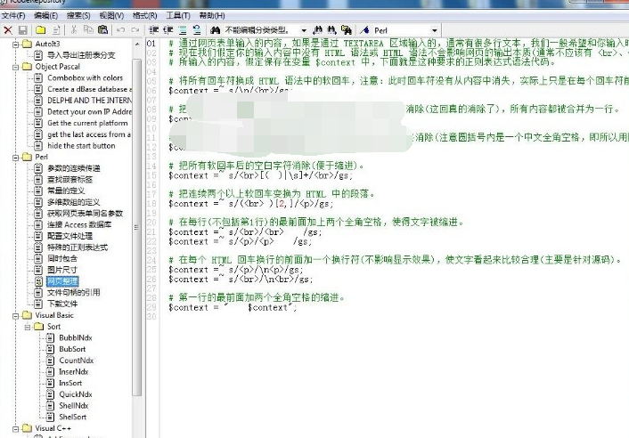The width and height of the screenshot is (629, 438).
Task: Open the 工具(T) menu
Action: pyautogui.click(x=178, y=16)
